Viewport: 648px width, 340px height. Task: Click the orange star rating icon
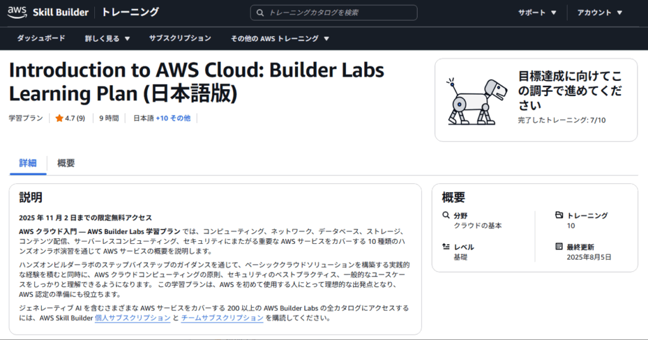point(59,118)
